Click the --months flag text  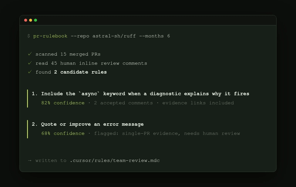point(151,36)
